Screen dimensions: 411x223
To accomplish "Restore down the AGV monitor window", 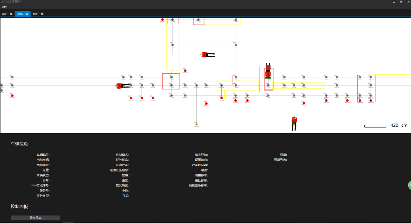I will pos(401,2).
